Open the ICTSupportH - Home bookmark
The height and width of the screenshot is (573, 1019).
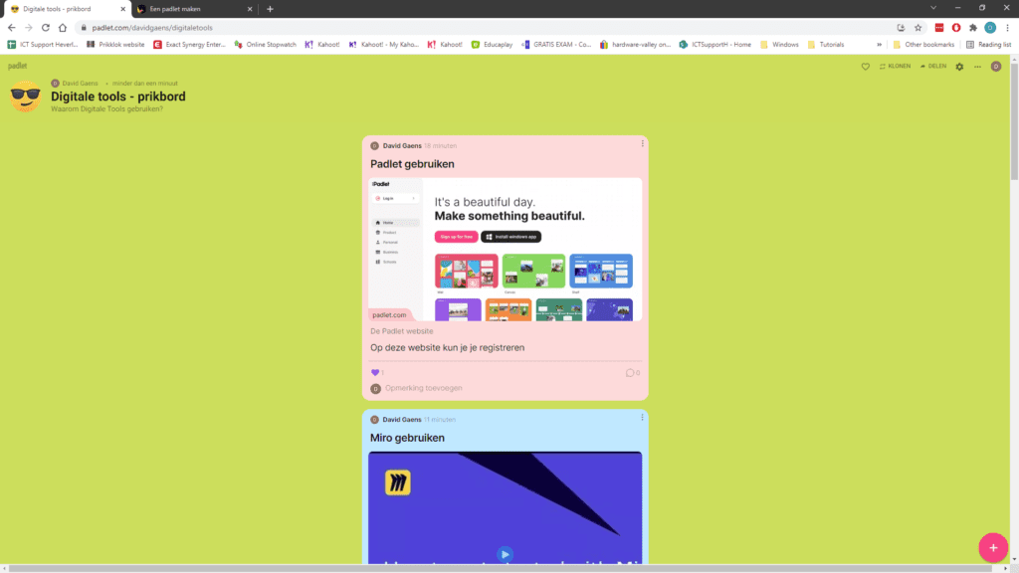tap(714, 45)
